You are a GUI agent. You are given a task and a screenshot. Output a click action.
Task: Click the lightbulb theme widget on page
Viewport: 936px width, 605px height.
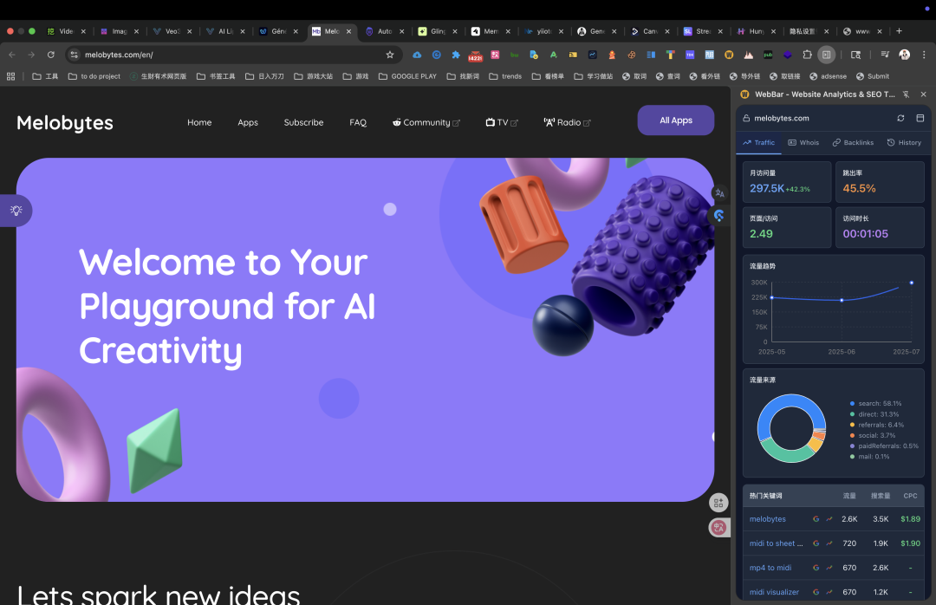(16, 211)
